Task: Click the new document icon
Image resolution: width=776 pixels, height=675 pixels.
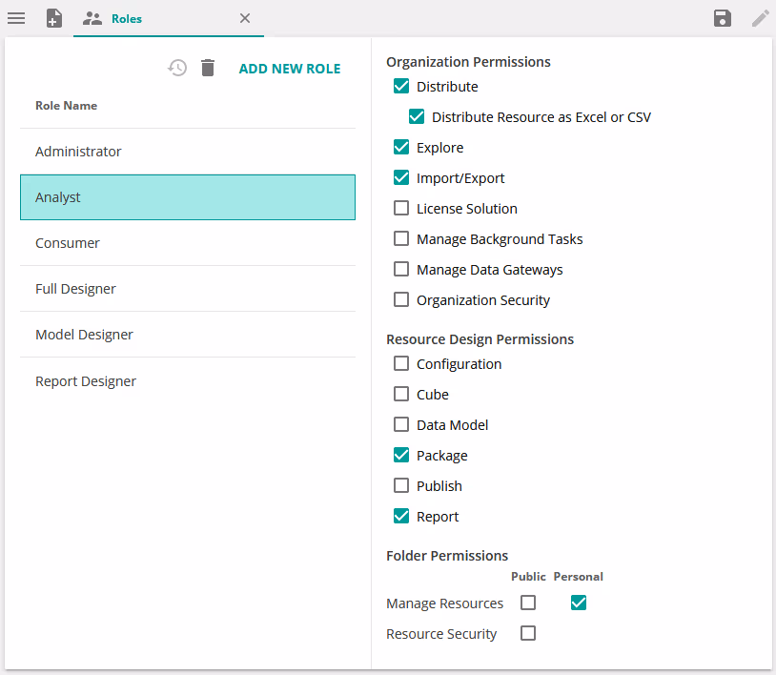Action: point(54,18)
